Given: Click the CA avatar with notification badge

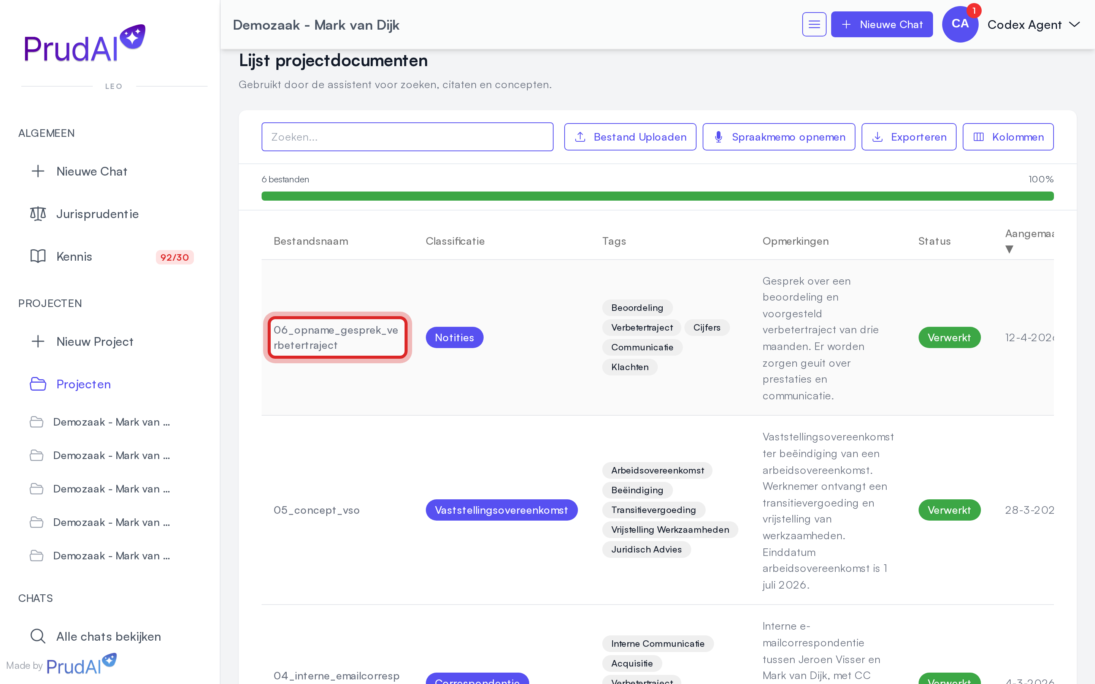Looking at the screenshot, I should coord(960,24).
